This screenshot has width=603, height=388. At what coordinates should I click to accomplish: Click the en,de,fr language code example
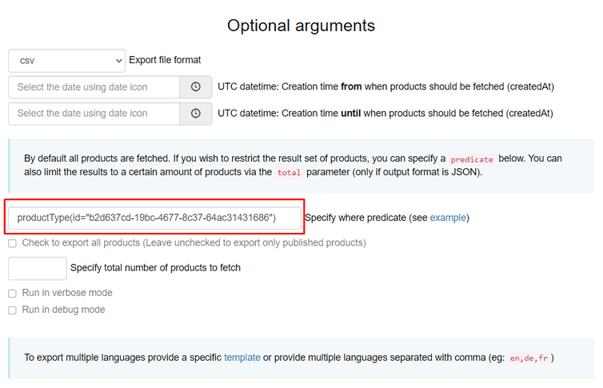click(x=529, y=358)
